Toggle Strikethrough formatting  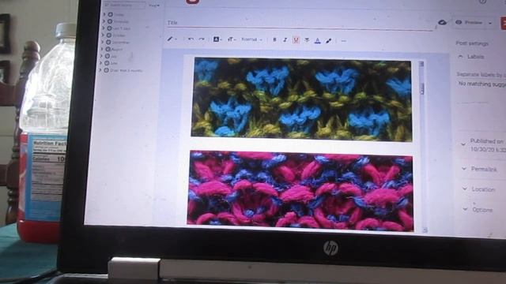(307, 40)
